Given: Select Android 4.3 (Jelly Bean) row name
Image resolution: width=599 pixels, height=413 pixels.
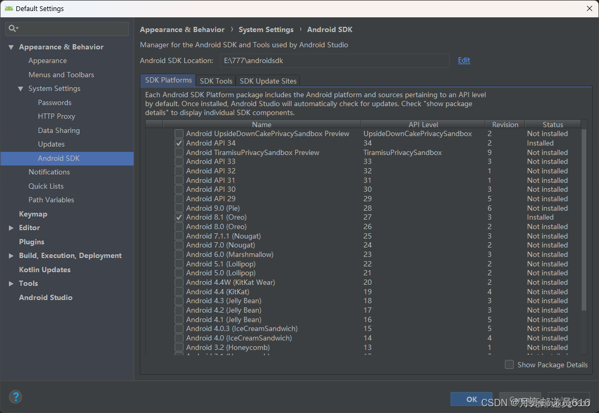Looking at the screenshot, I should pos(224,301).
